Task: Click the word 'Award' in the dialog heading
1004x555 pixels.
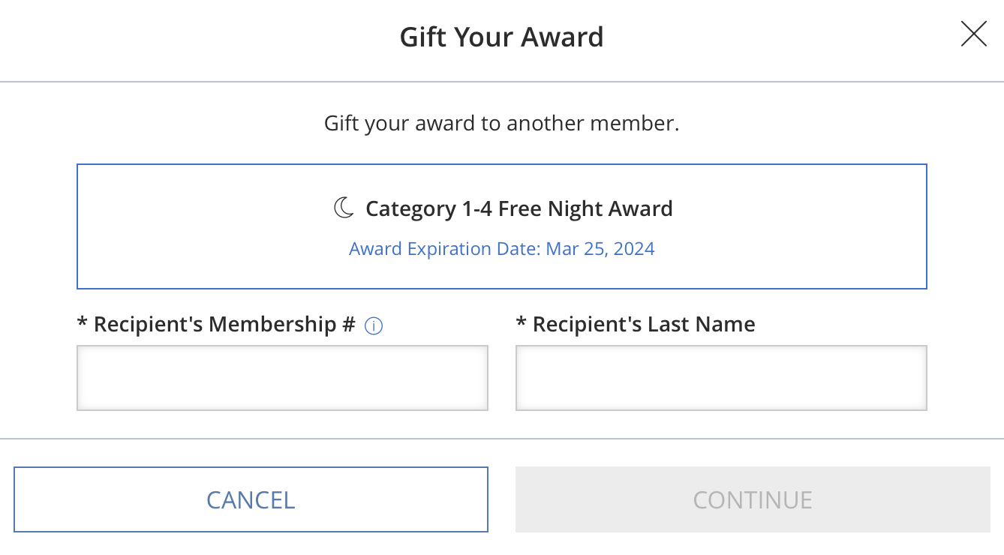Action: pos(564,37)
